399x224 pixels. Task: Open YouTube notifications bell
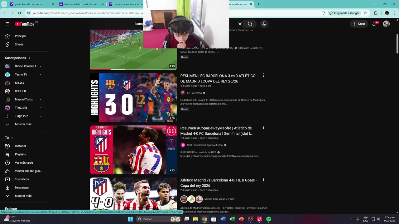(x=374, y=24)
